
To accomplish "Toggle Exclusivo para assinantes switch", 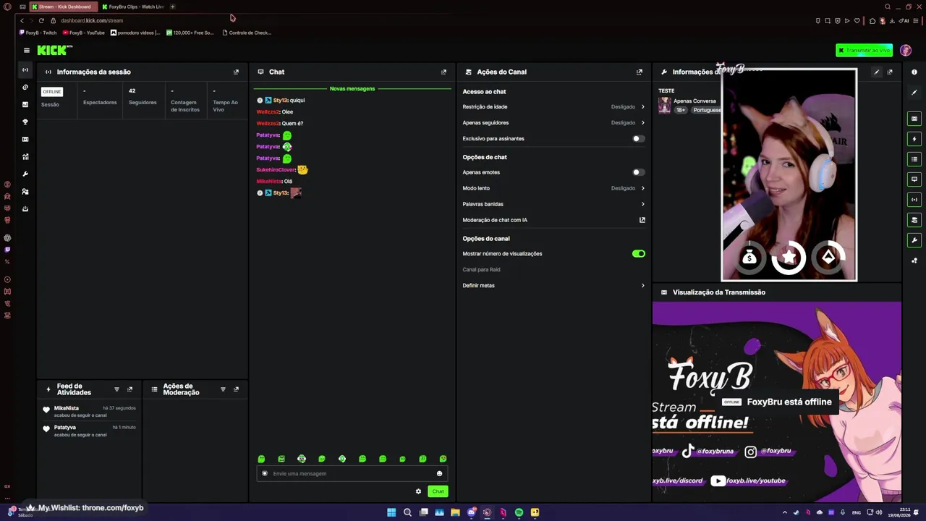I will click(638, 138).
